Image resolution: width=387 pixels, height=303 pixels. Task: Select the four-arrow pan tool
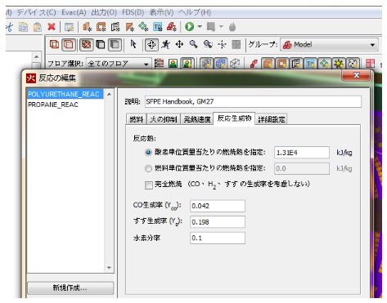[x=179, y=44]
